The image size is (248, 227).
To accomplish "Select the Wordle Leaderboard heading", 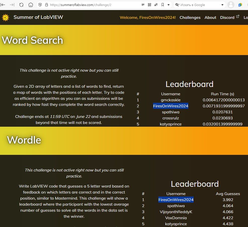I will pyautogui.click(x=195, y=184).
